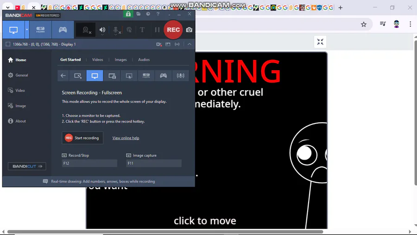Click the broadcast signal status icon
This screenshot has height=235, width=417.
click(177, 44)
